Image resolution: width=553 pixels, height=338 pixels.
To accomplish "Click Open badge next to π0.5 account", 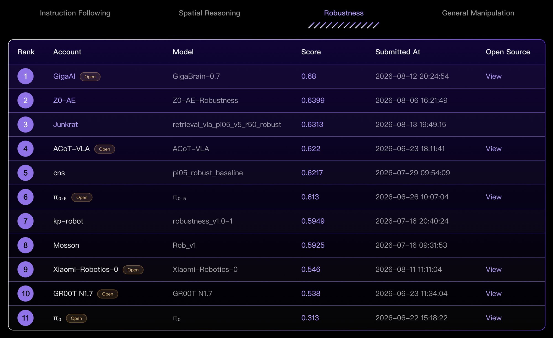I will click(x=82, y=197).
